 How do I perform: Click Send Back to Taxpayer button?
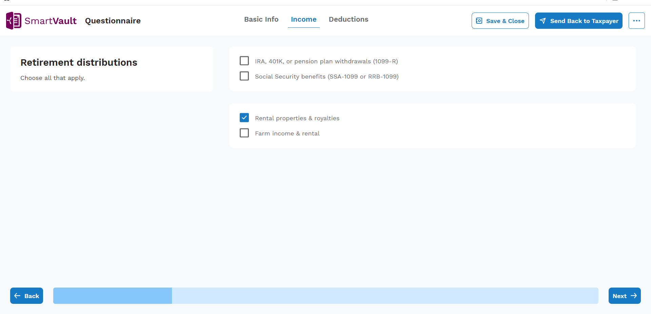click(x=578, y=21)
